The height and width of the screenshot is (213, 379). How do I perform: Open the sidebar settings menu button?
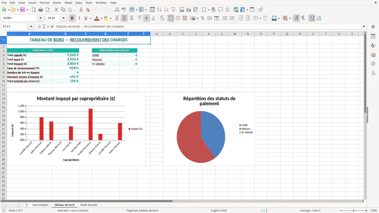pos(373,27)
